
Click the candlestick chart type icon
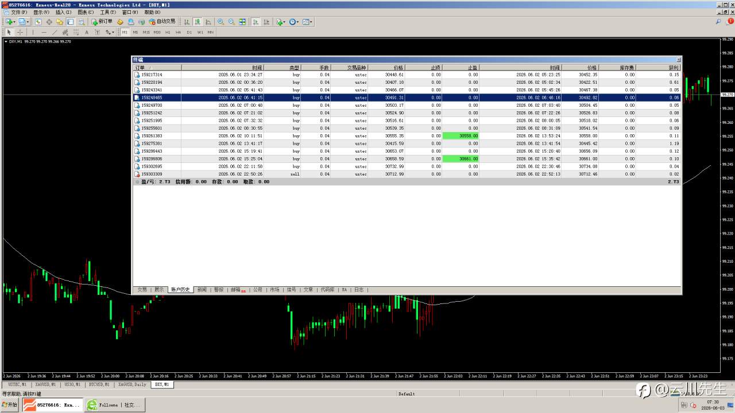click(198, 22)
